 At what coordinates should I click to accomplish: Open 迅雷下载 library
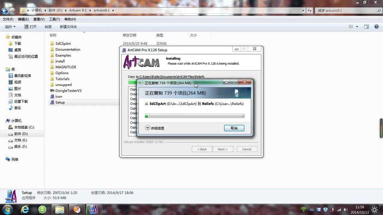click(21, 102)
